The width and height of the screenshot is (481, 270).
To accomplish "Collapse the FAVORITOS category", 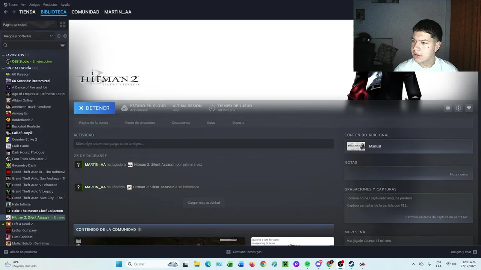I will (3, 55).
